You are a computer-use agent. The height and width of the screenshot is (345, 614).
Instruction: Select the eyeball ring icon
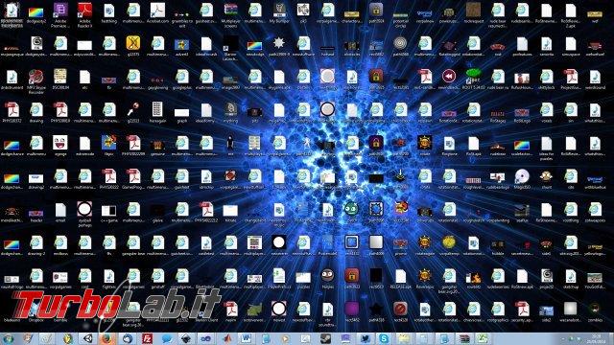coord(84,209)
